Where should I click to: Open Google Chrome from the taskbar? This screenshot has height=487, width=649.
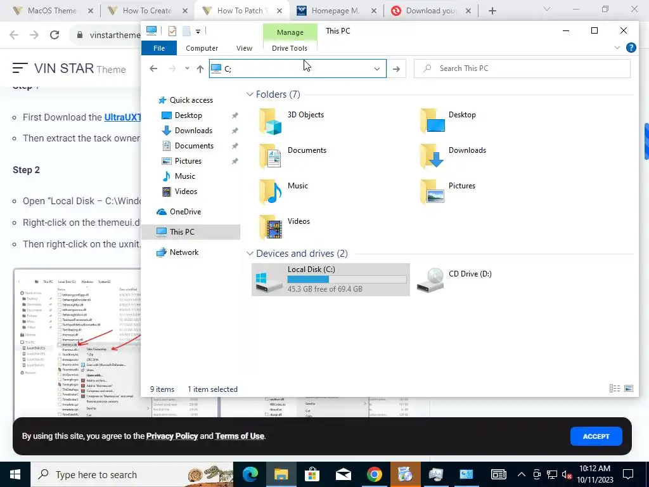[x=374, y=474]
